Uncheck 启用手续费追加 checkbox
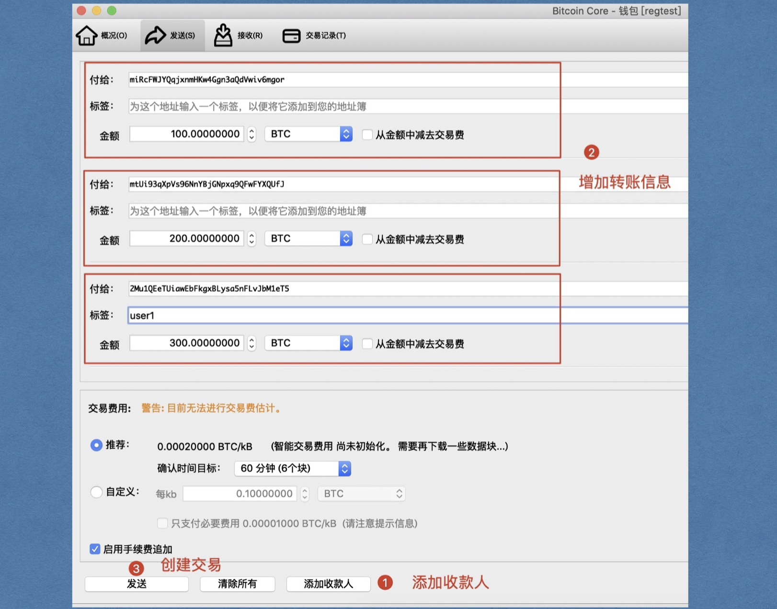The height and width of the screenshot is (609, 777). (95, 549)
